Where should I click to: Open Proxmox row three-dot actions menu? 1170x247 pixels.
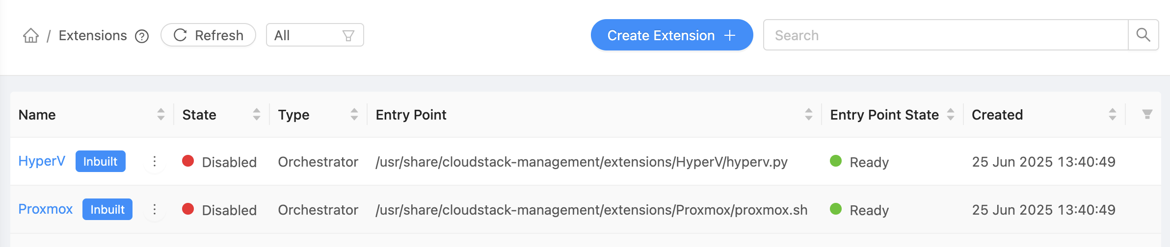tap(155, 210)
